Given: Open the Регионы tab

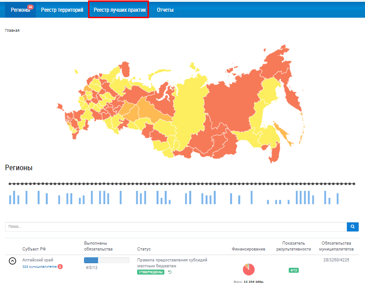Looking at the screenshot, I should 20,10.
